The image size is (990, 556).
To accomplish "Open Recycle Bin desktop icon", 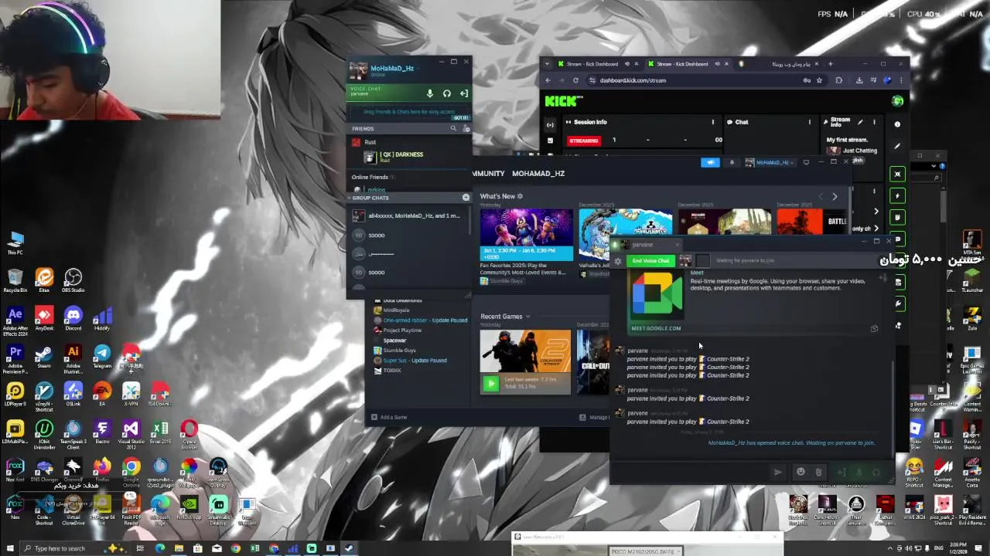I will [15, 280].
